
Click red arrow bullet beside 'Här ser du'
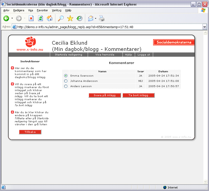click(x=12, y=68)
